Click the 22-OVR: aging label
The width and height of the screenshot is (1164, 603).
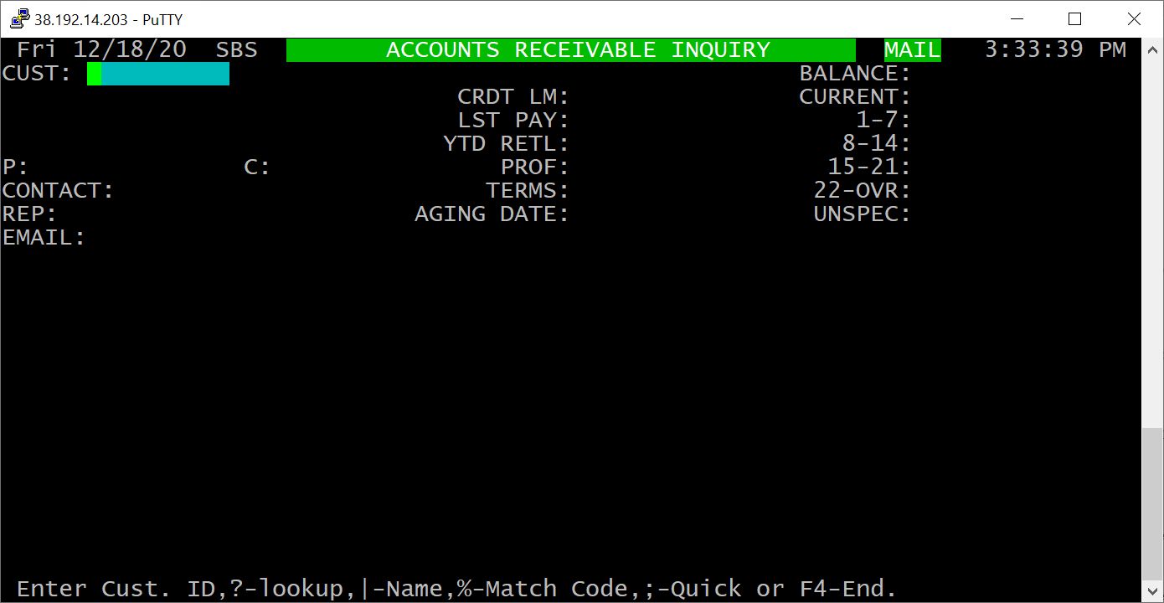863,191
